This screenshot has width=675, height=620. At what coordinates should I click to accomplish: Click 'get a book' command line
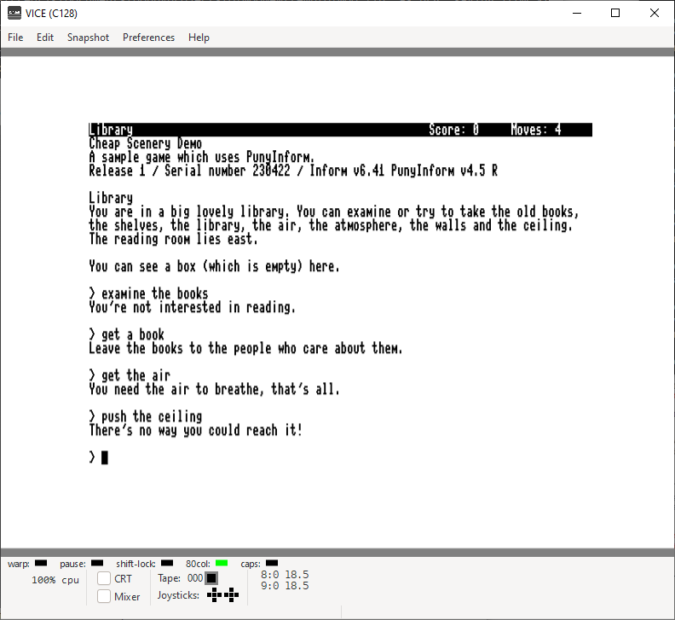click(126, 334)
